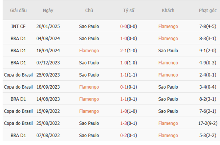Open the 0-0 score from 20/01/2025
220x145 pixels.
coord(124,26)
